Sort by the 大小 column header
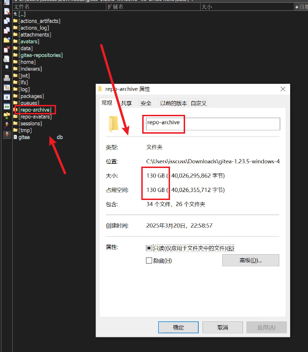Viewport: 308px width, 352px height. tap(206, 7)
